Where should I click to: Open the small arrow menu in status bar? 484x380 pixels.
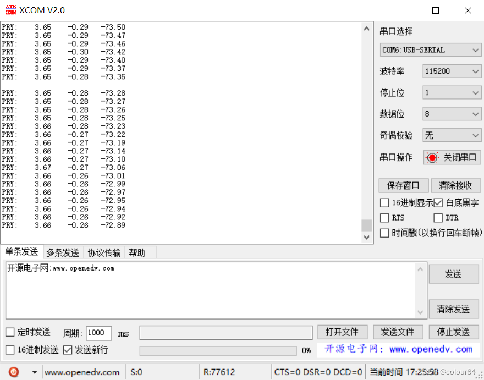(35, 372)
